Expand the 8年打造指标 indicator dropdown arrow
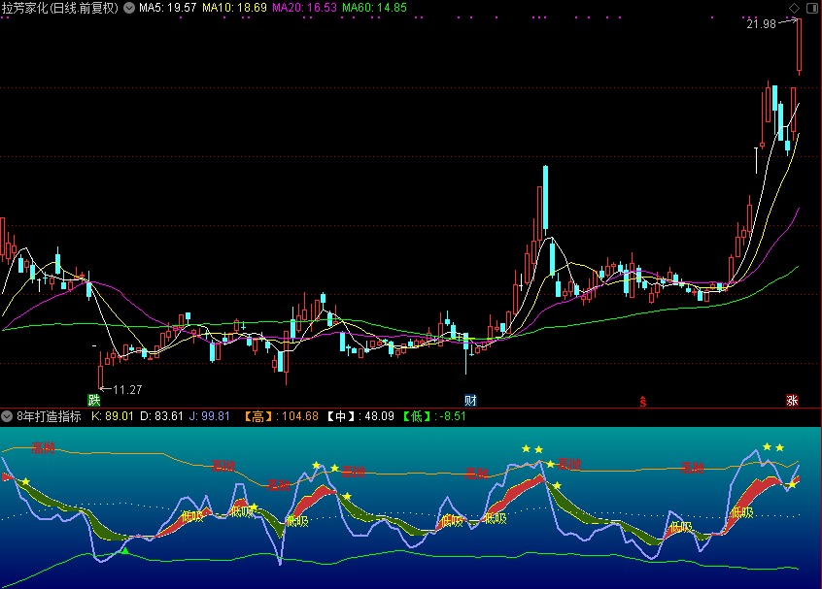Viewport: 822px width, 589px height. [x=8, y=416]
